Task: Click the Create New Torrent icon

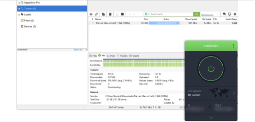Action: click(103, 14)
